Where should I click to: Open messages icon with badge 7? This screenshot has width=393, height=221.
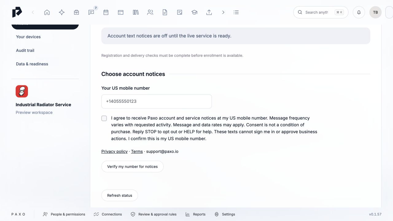point(91,12)
